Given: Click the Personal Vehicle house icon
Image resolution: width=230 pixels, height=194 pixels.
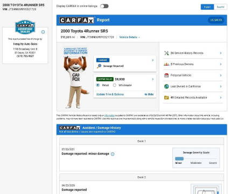Looking at the screenshot, I should pos(166,75).
